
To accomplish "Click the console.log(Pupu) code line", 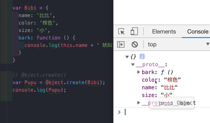I will 39,90.
